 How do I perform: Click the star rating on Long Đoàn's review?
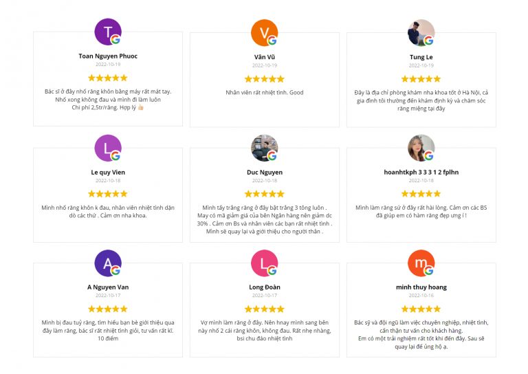264,309
